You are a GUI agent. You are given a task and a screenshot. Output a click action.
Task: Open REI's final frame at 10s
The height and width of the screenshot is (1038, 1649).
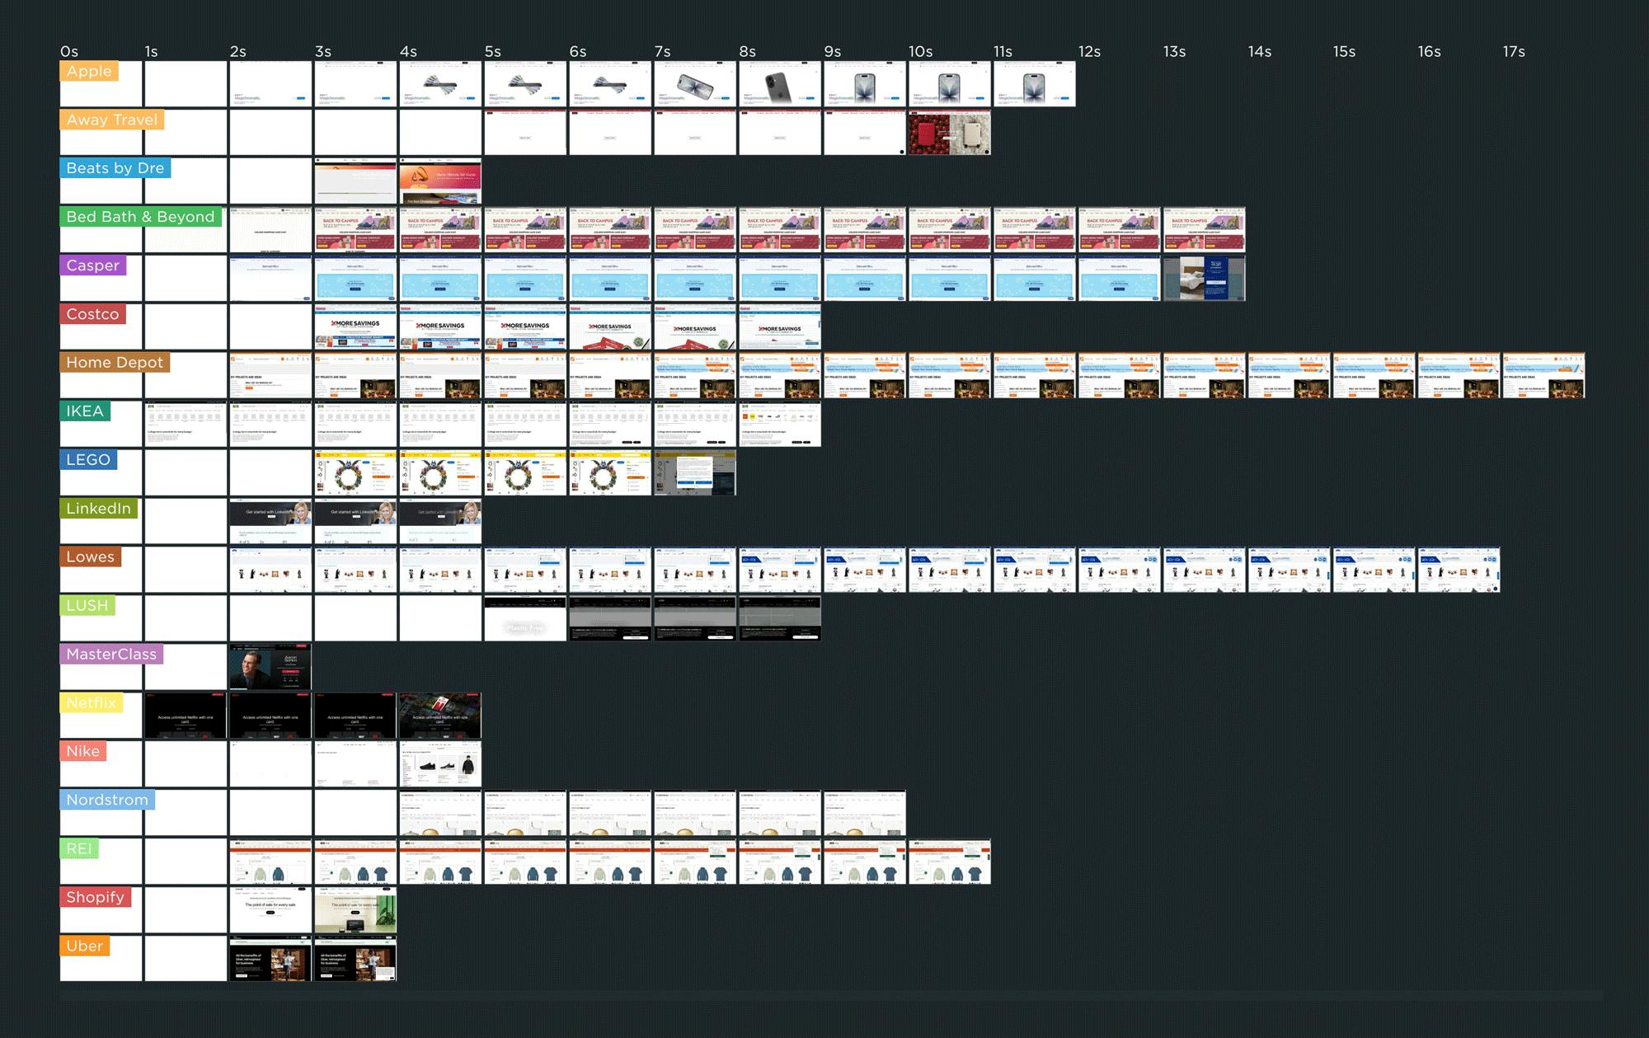coord(950,861)
